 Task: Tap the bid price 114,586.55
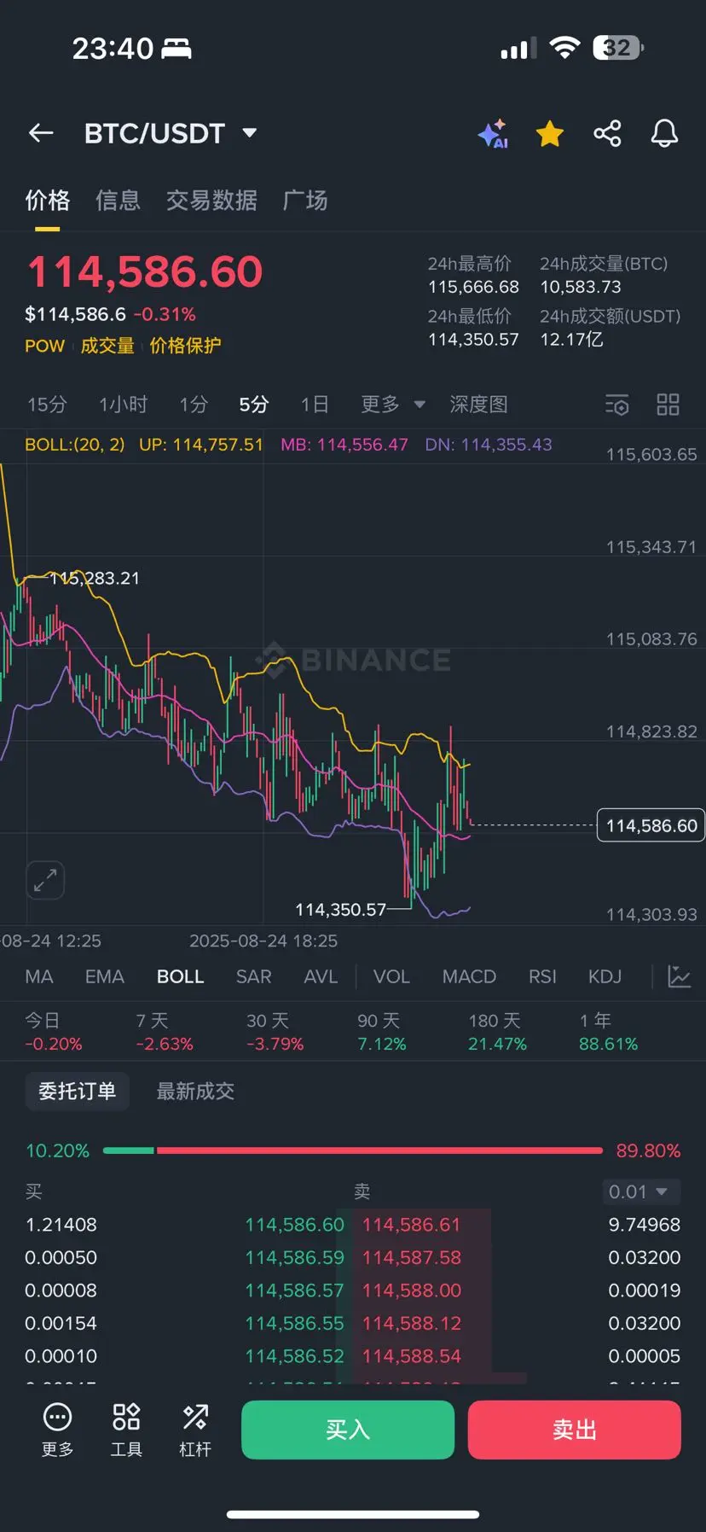pos(295,1324)
